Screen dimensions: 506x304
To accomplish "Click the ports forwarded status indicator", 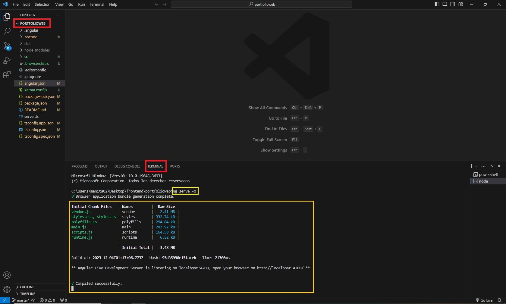I will pyautogui.click(x=64, y=300).
